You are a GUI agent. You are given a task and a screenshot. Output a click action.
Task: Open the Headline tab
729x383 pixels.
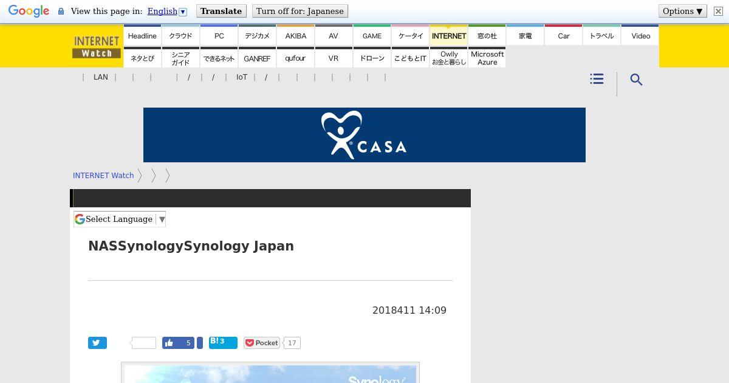tap(142, 35)
